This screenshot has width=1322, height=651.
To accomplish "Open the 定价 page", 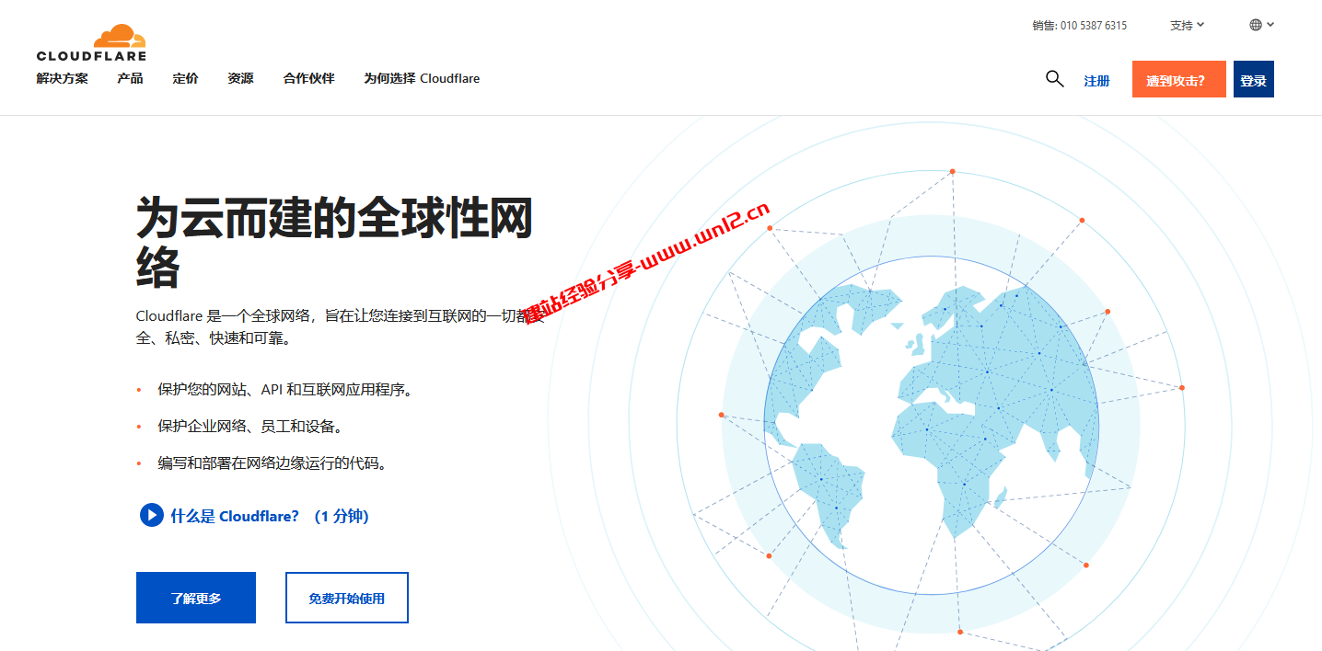I will pyautogui.click(x=185, y=78).
